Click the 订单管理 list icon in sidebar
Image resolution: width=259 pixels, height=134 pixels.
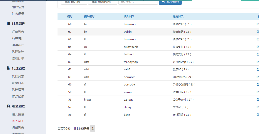pyautogui.click(x=8, y=24)
